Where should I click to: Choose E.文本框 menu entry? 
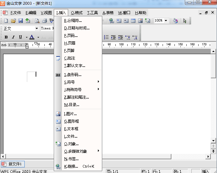pyautogui.click(x=78, y=129)
